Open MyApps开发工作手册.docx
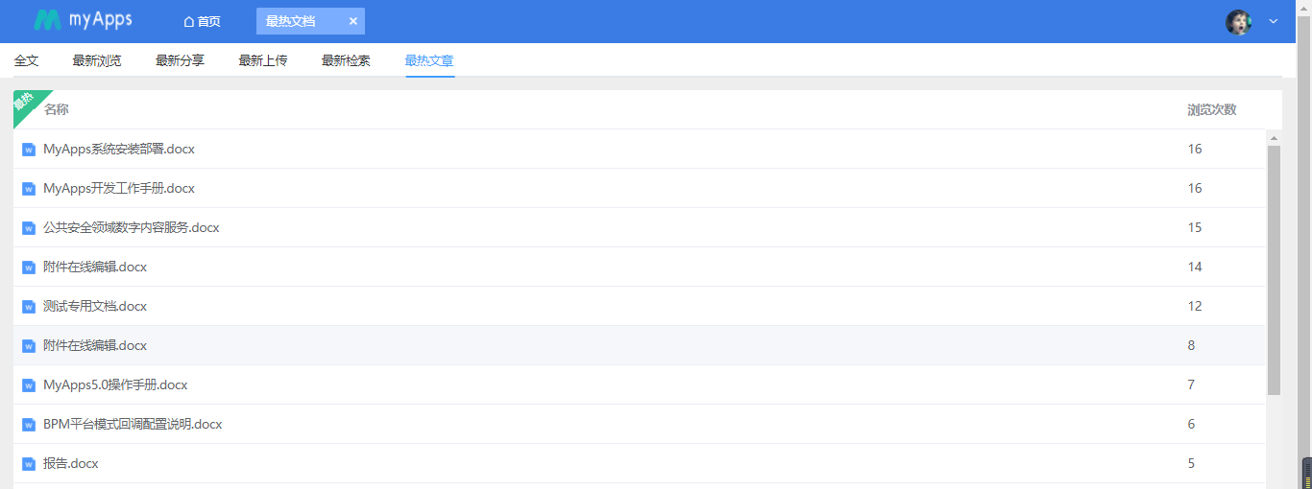Image resolution: width=1312 pixels, height=489 pixels. [119, 188]
